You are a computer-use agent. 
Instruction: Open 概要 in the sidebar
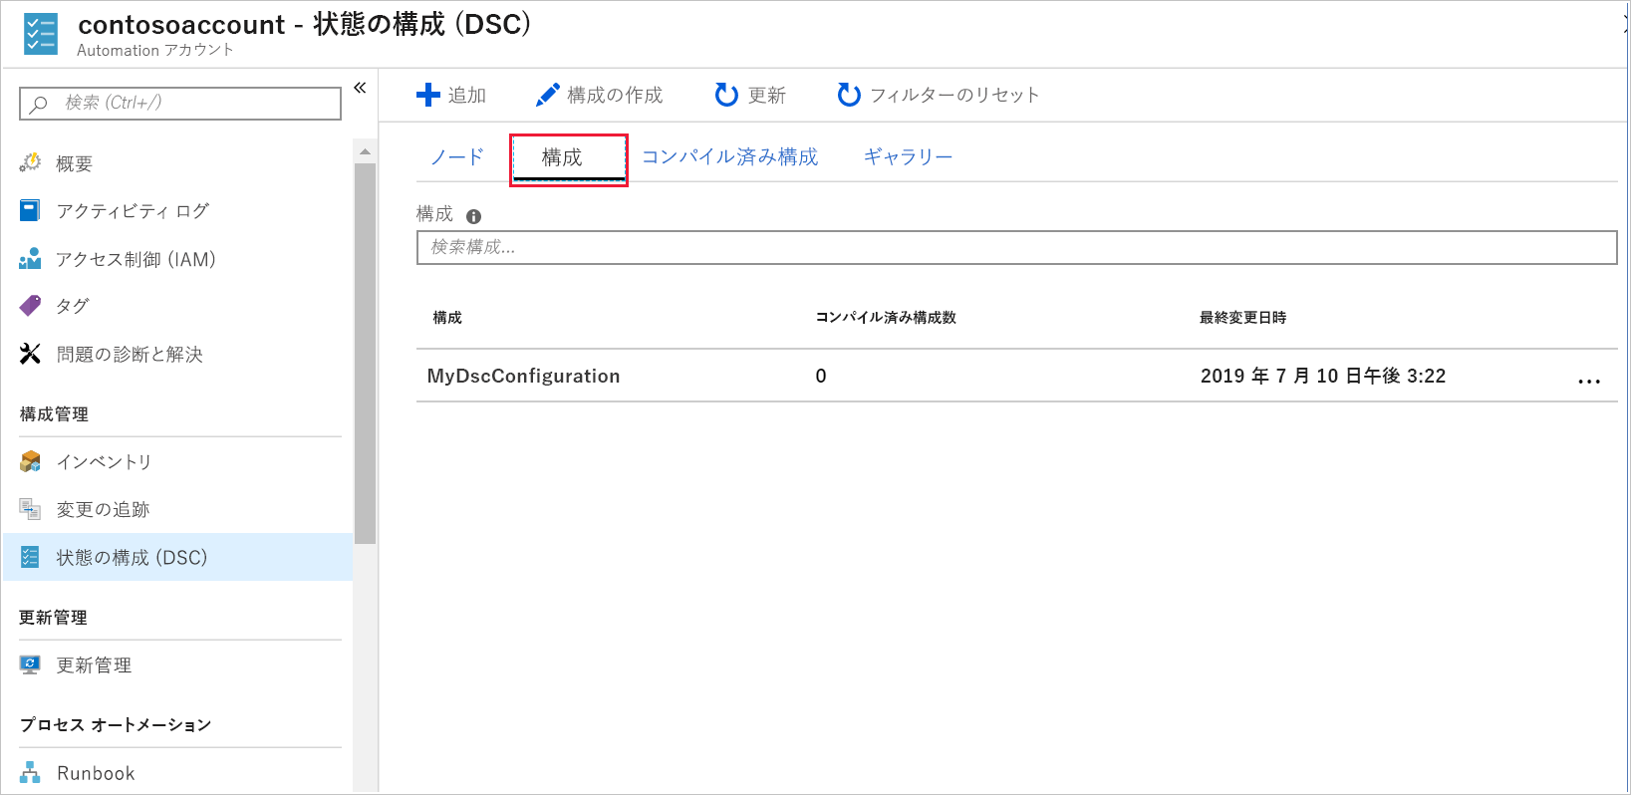click(x=179, y=163)
